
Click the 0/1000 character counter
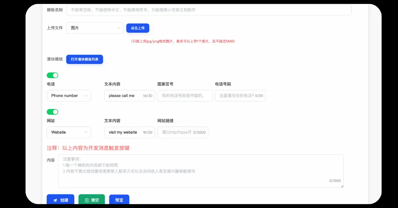tap(335, 181)
